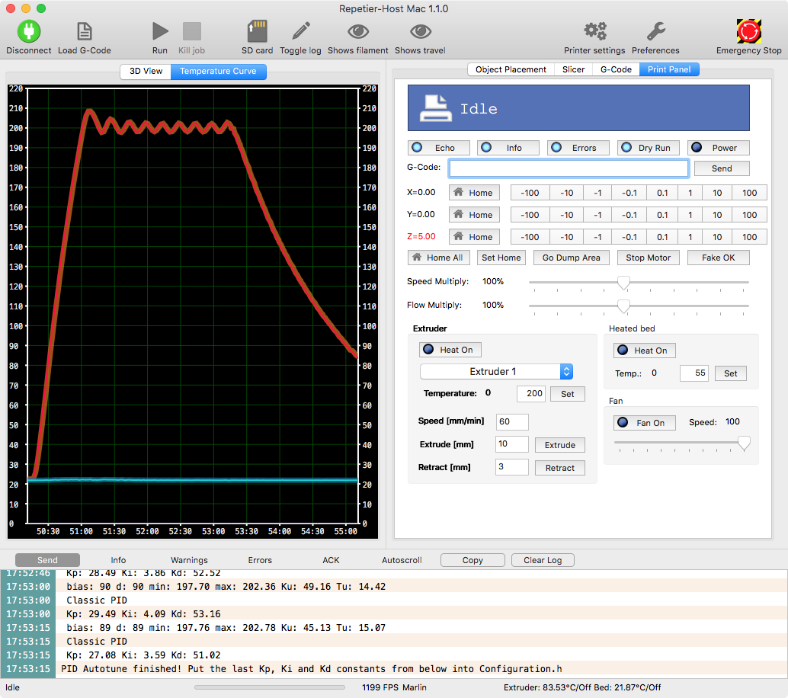Expand the Extruder 1 dropdown
This screenshot has width=788, height=698.
click(496, 372)
